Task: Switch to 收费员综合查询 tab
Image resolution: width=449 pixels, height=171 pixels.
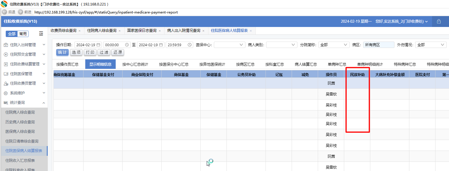Action: tap(63, 30)
